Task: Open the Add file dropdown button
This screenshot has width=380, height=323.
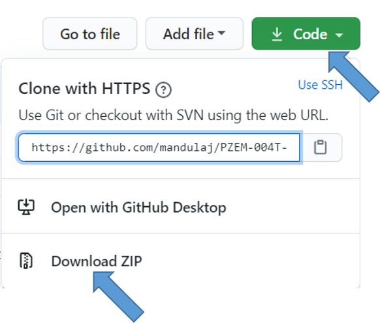Action: click(195, 33)
